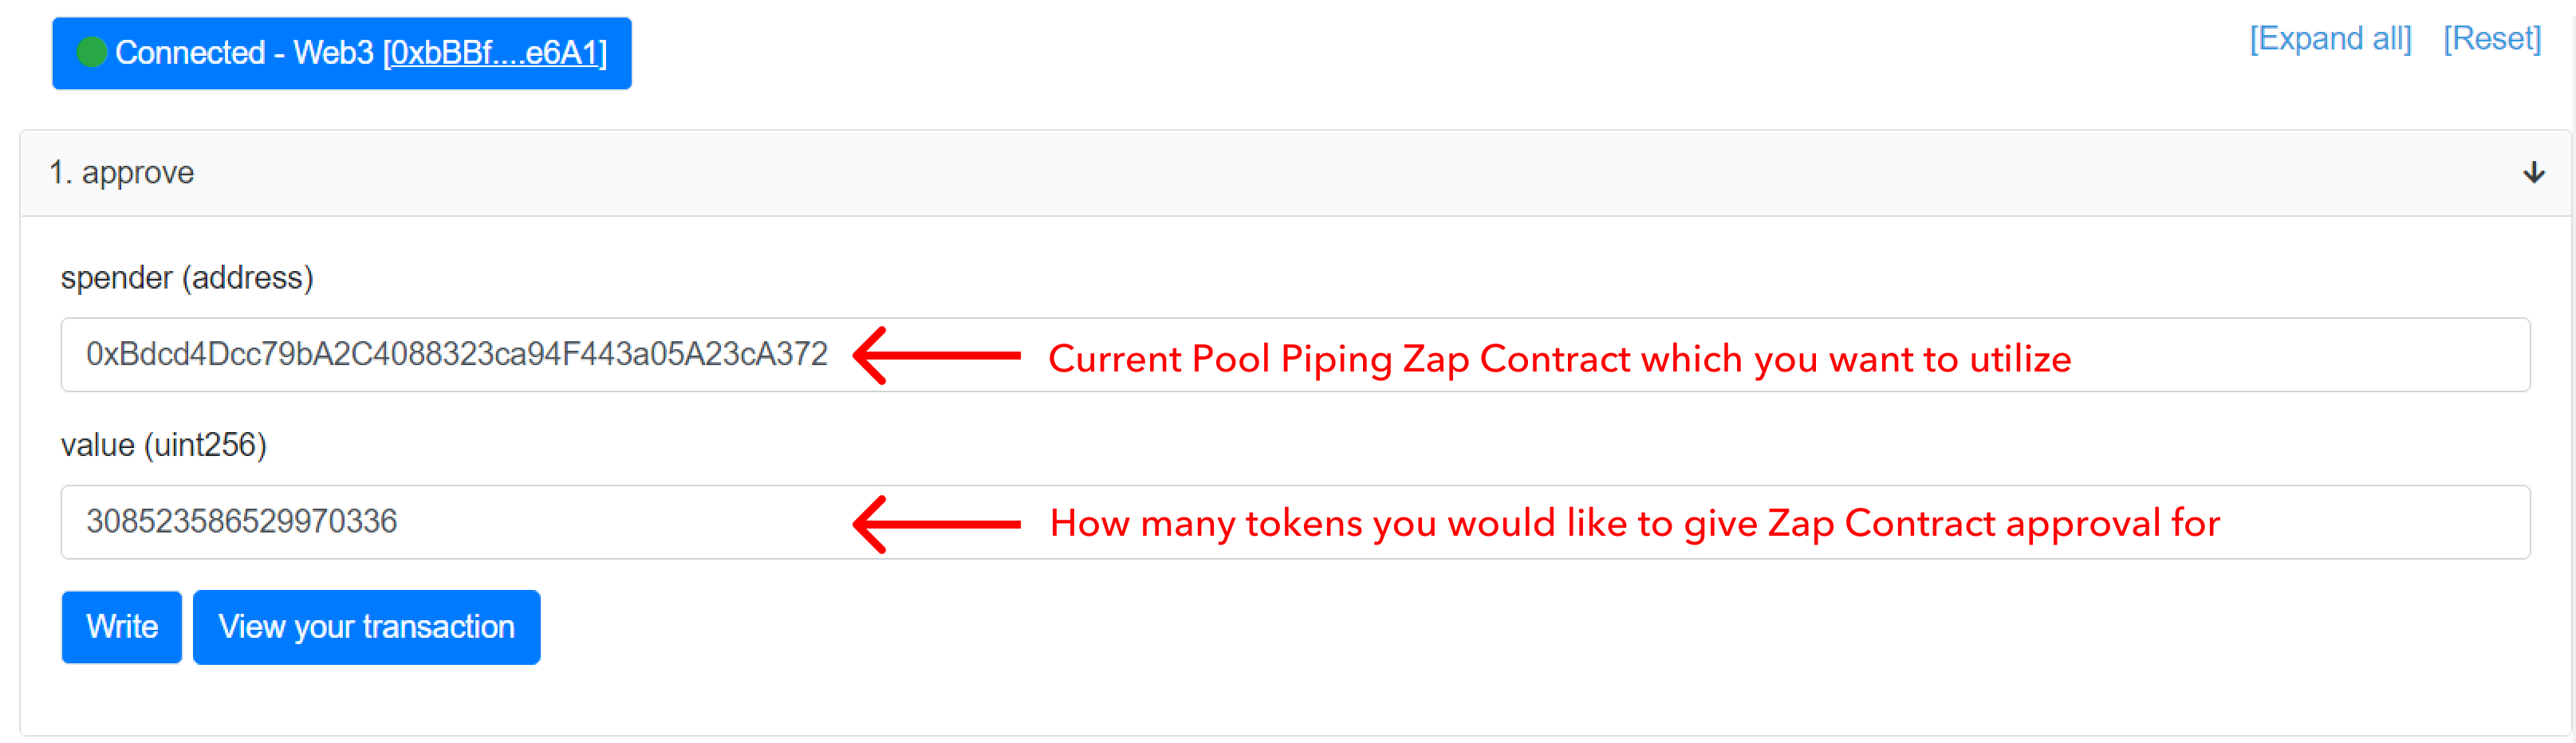The height and width of the screenshot is (743, 2576).
Task: Click the 1. approve title text
Action: pyautogui.click(x=121, y=172)
